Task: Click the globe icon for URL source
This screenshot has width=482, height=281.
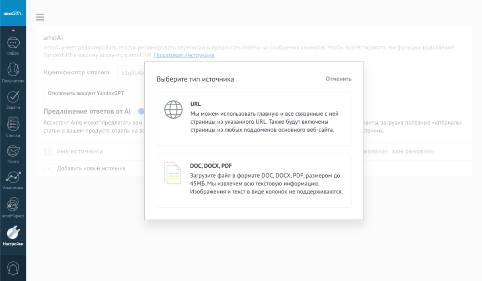Action: (173, 110)
